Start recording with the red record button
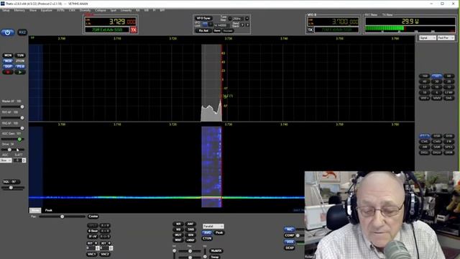Viewport: 460px width, 259px height. [x=8, y=72]
